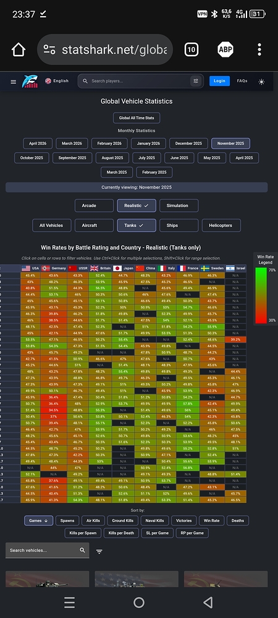Tap Android recent apps button
Screen dimensions: 278x618
(x=69, y=602)
